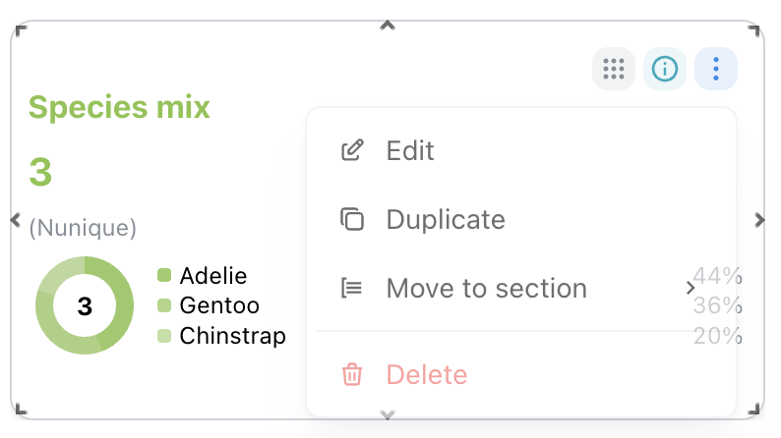The width and height of the screenshot is (781, 438).
Task: Click the pencil Edit icon
Action: pos(352,150)
